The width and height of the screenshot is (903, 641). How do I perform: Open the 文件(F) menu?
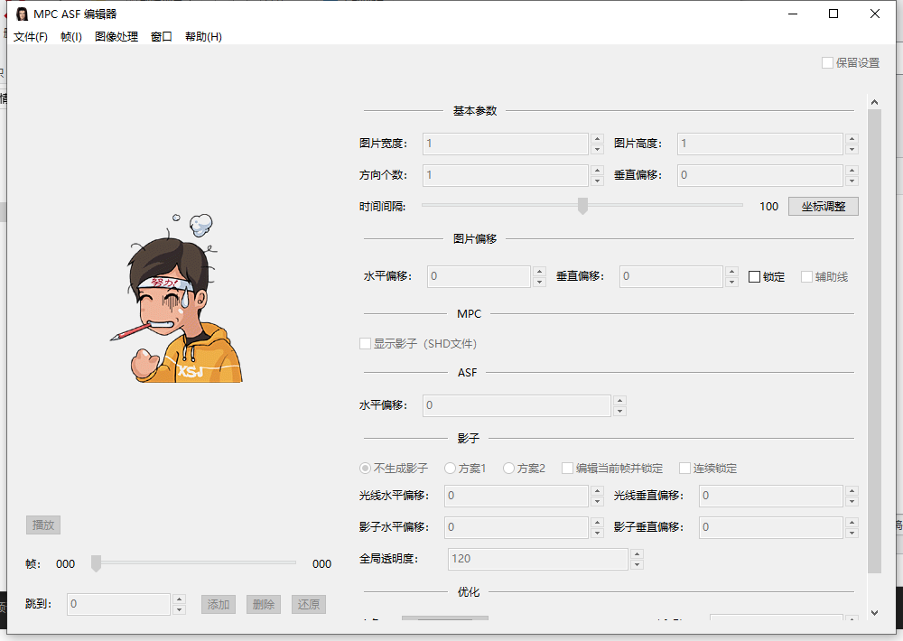pyautogui.click(x=31, y=37)
